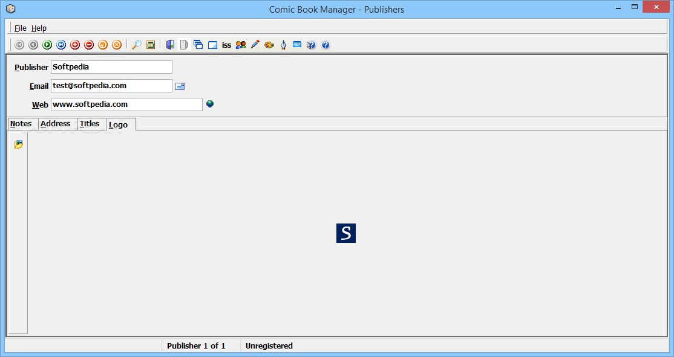Select the Logo tab
This screenshot has width=674, height=357.
[121, 124]
